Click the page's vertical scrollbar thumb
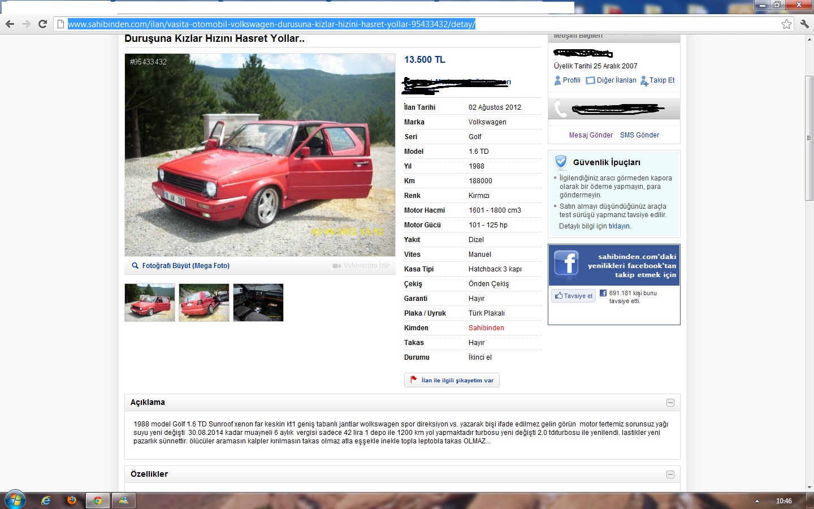Viewport: 814px width, 509px height. tap(809, 137)
